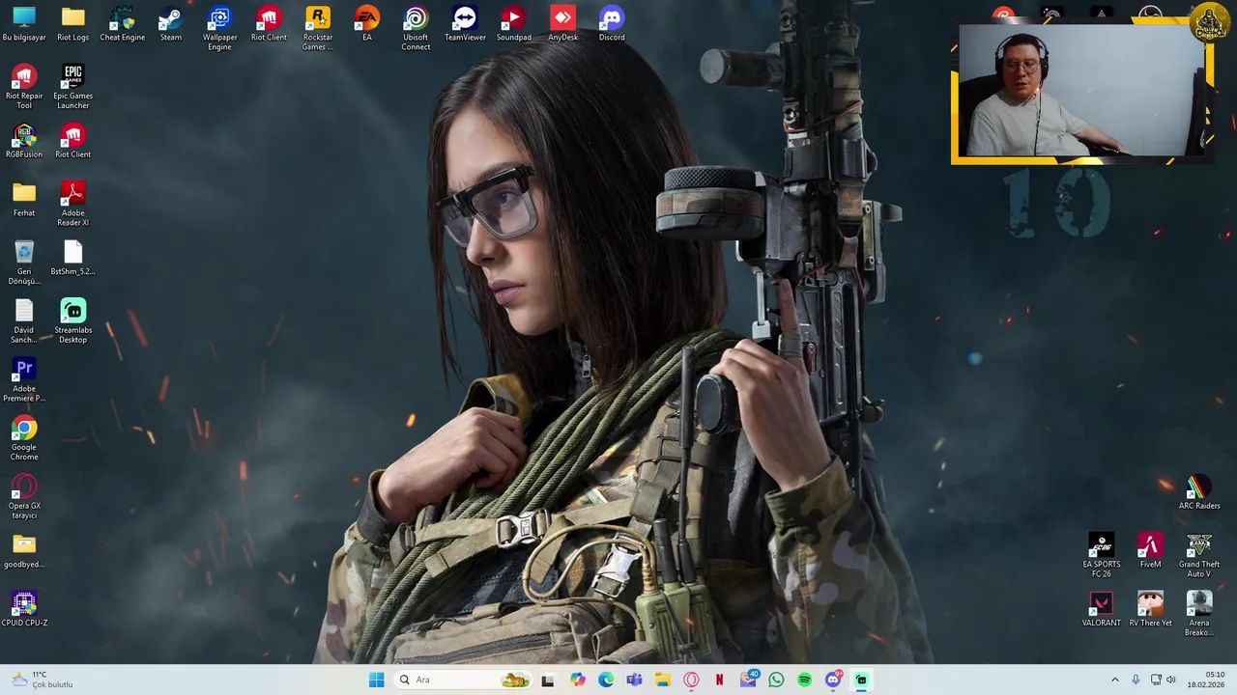
Task: Select the RV There Yet game icon
Action: tap(1150, 610)
